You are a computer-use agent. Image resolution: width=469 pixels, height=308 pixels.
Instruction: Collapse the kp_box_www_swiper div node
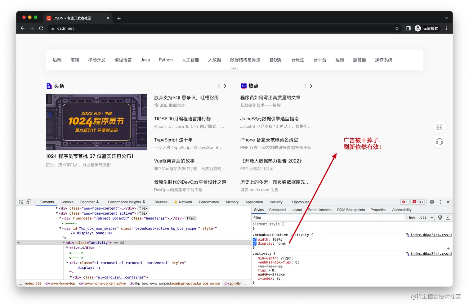[x=60, y=228]
